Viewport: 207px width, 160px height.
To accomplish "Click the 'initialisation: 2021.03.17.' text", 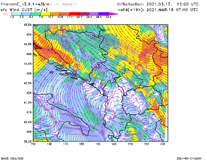I will pyautogui.click(x=145, y=4).
